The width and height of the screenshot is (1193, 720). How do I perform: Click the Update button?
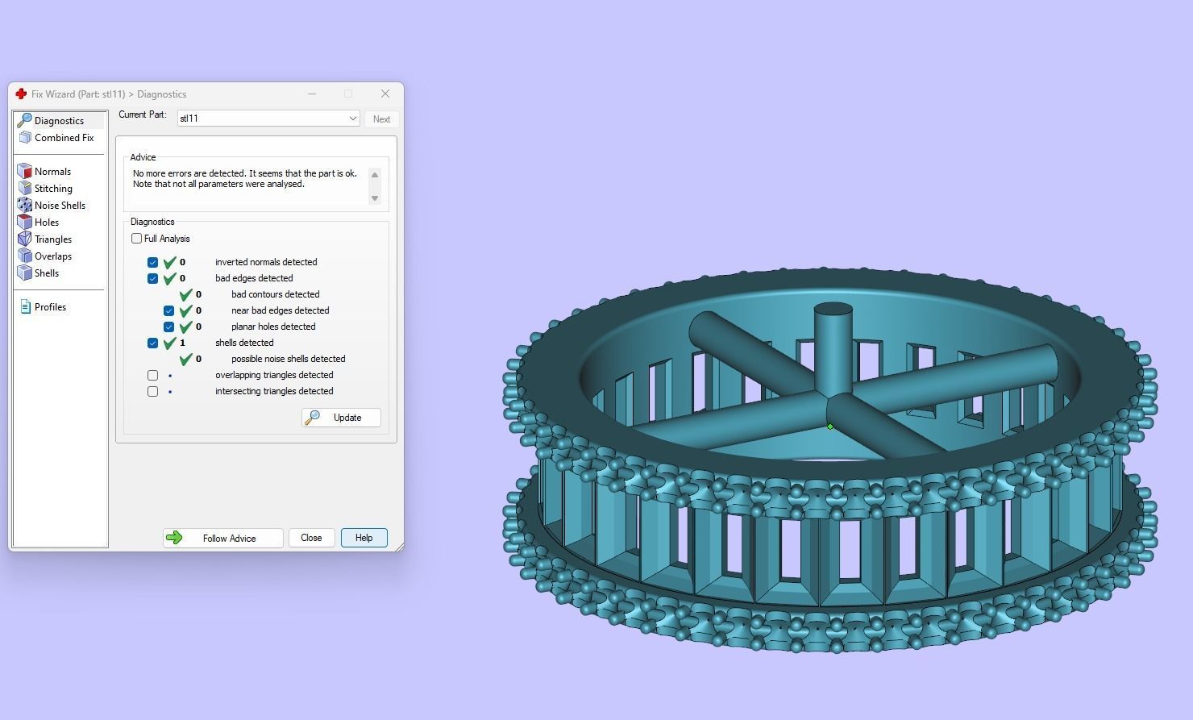point(341,418)
